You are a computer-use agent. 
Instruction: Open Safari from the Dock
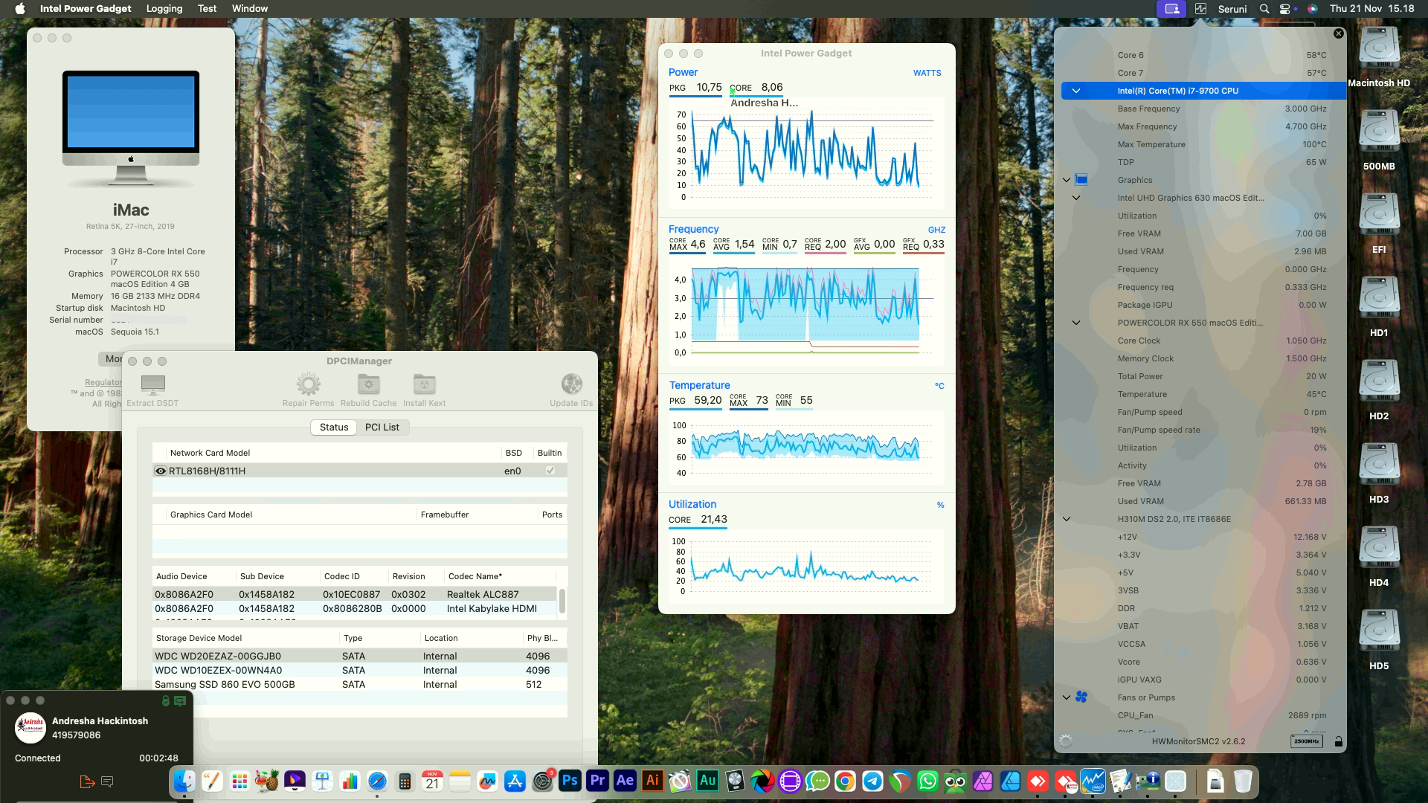(x=377, y=781)
